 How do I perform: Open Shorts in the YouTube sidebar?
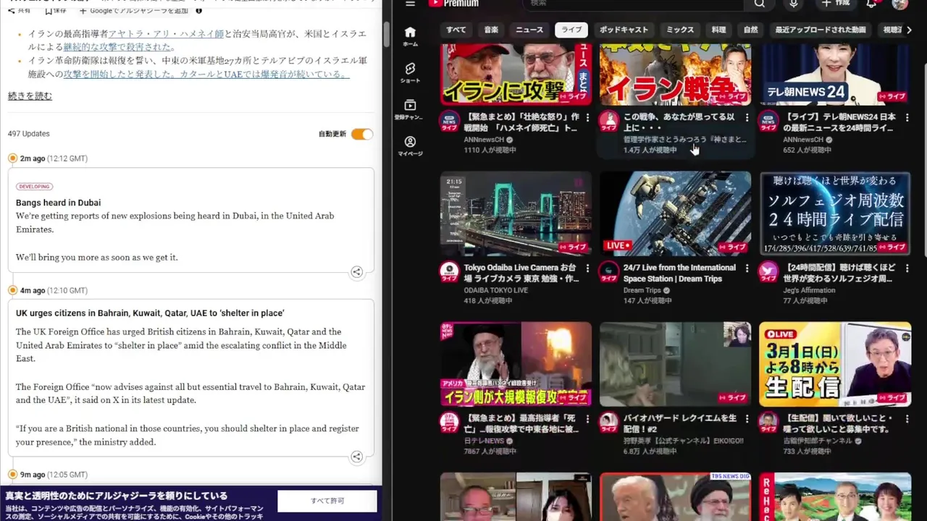[410, 72]
